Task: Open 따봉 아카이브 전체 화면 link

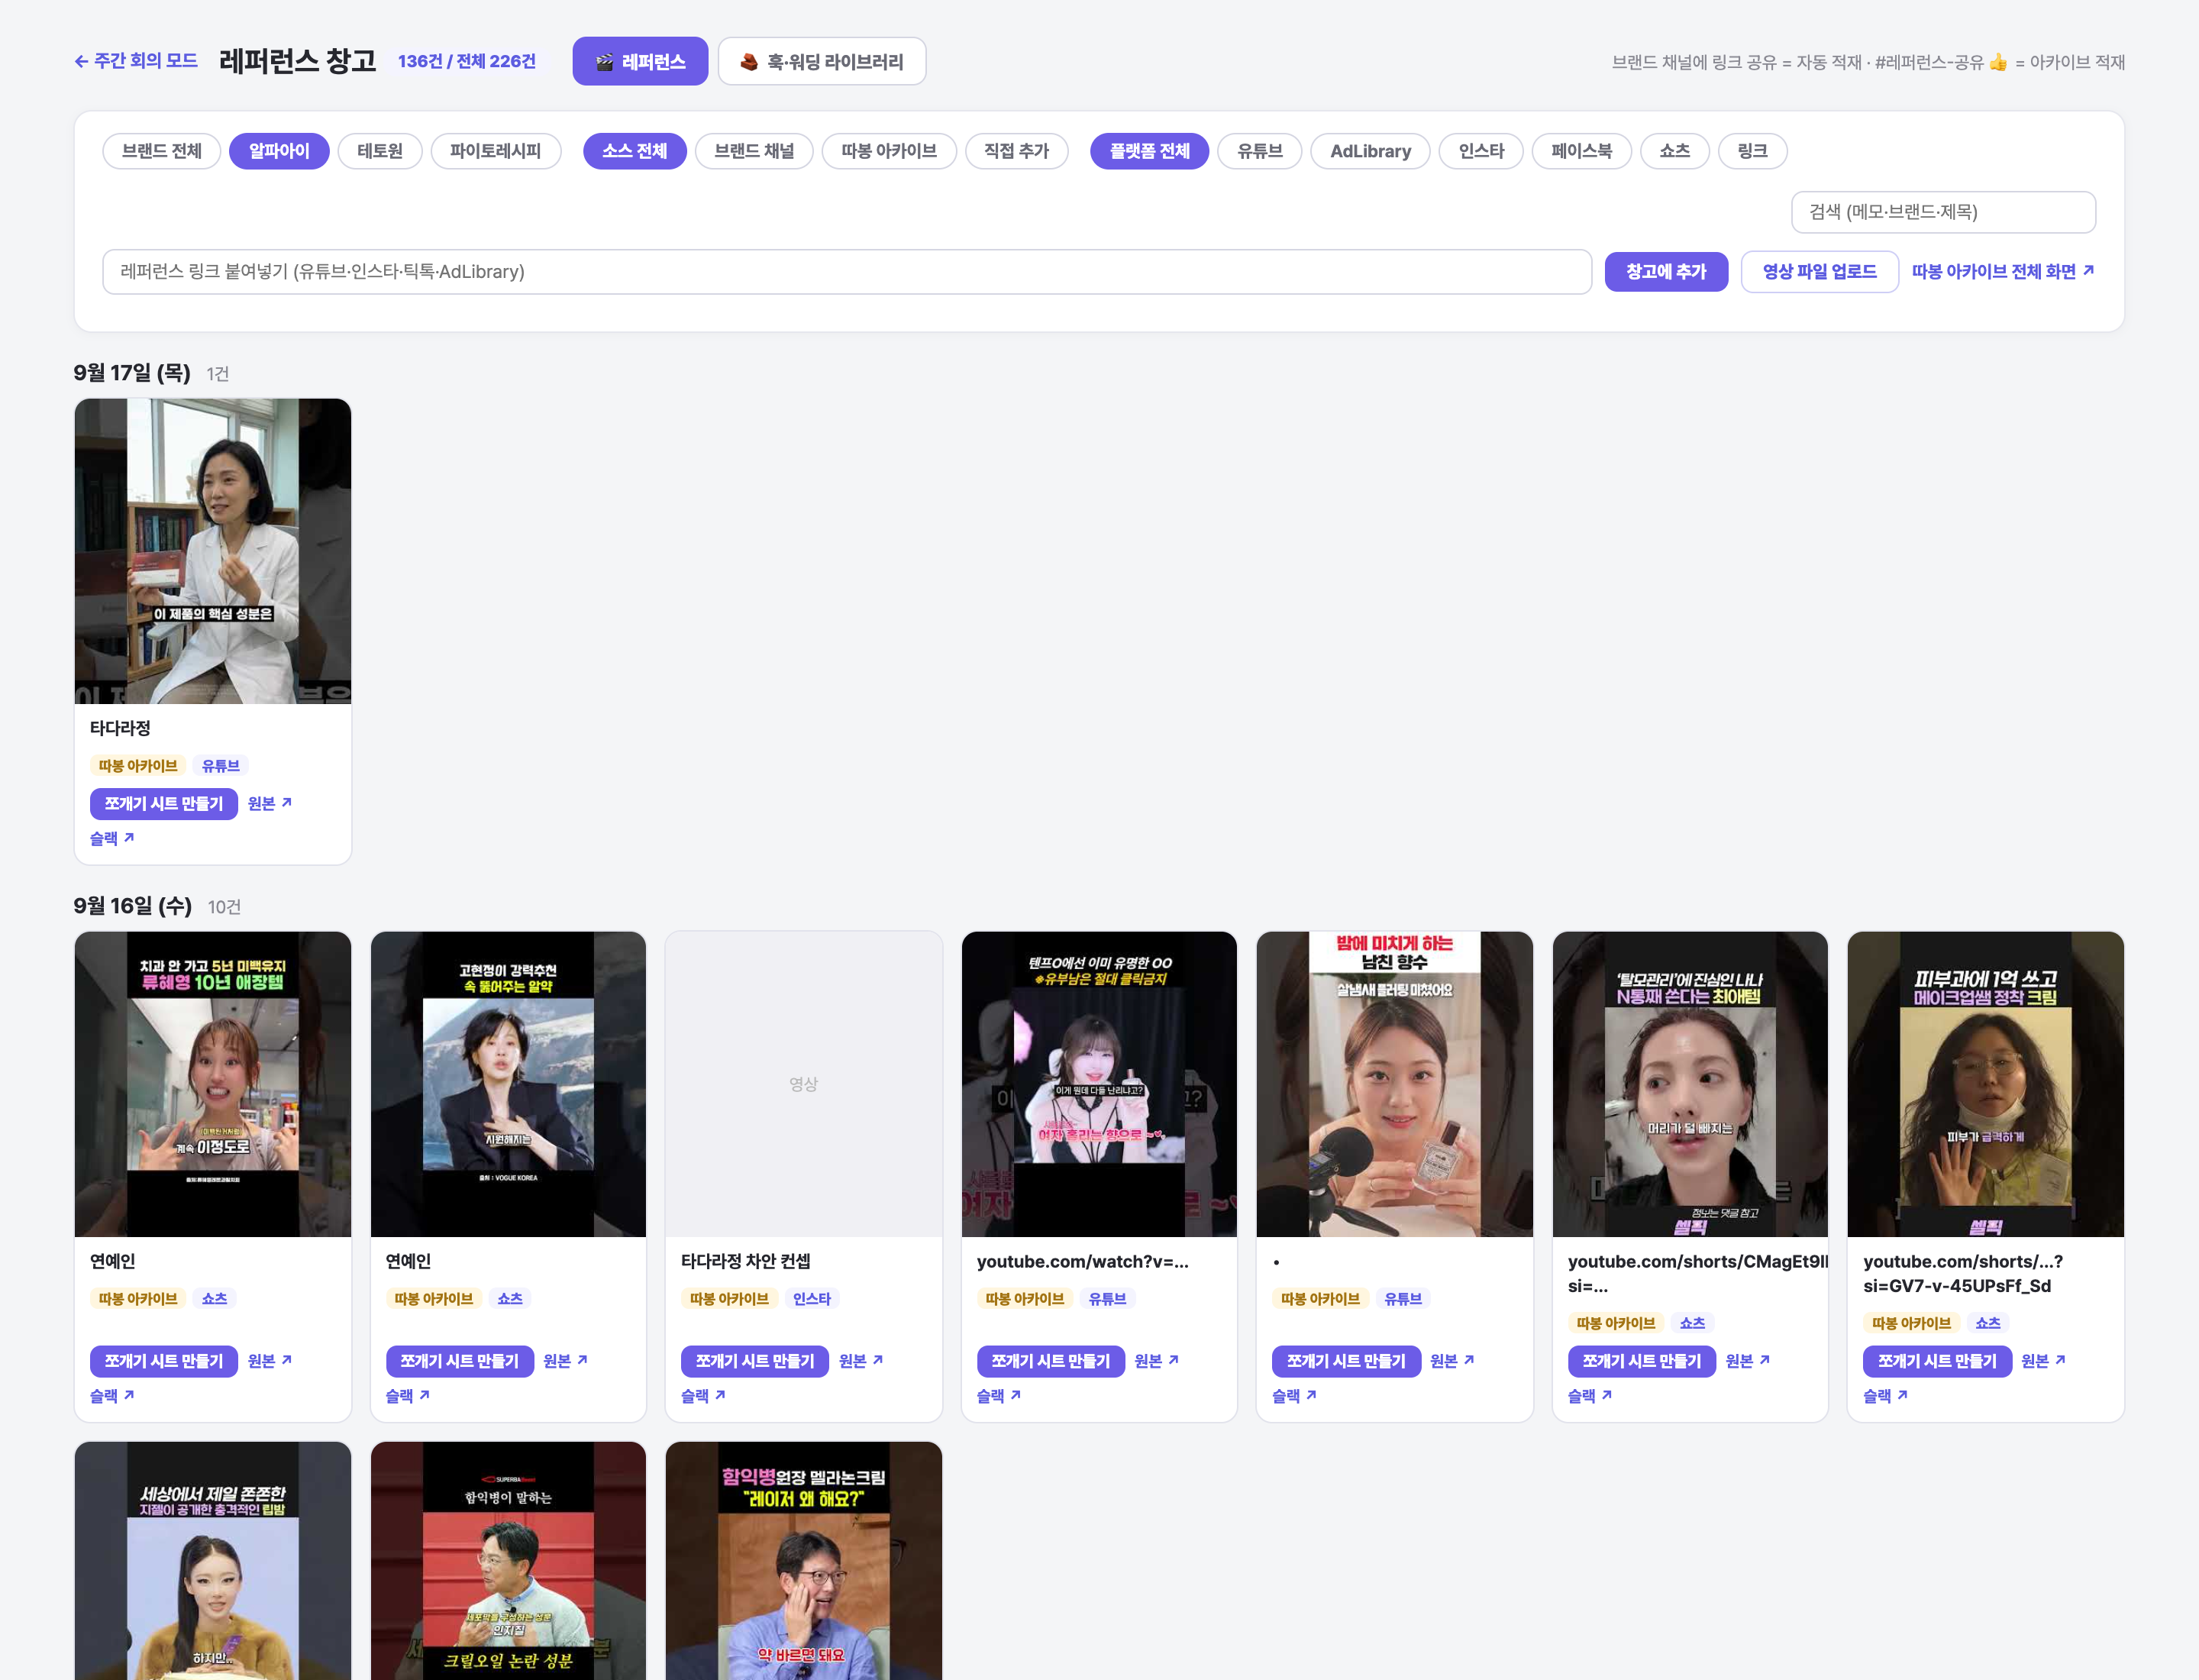Action: coord(2003,272)
